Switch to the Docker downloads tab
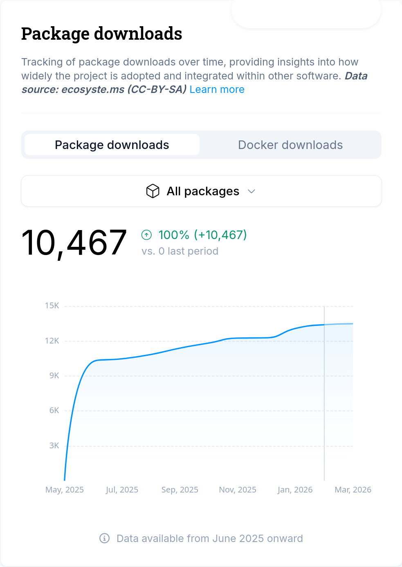Image resolution: width=402 pixels, height=567 pixels. click(x=290, y=145)
